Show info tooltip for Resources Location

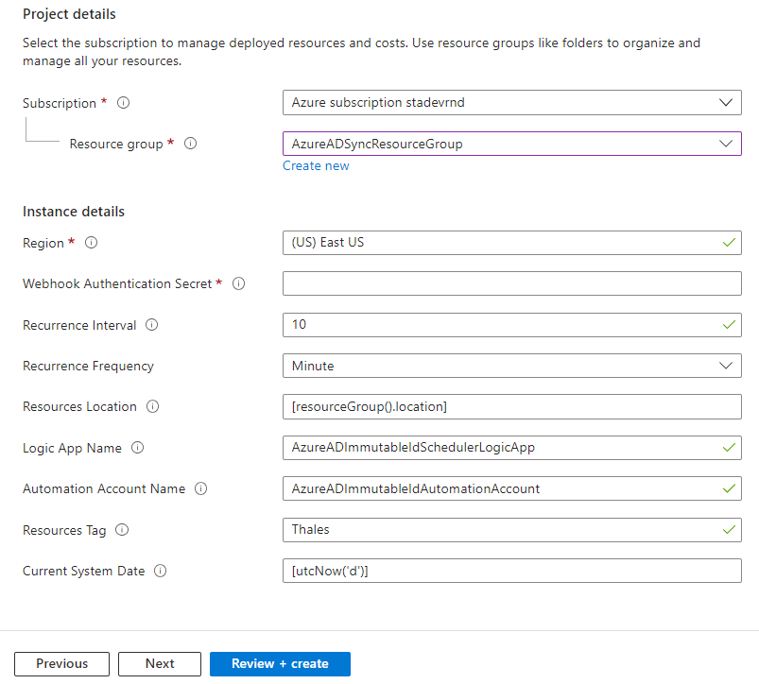click(152, 406)
